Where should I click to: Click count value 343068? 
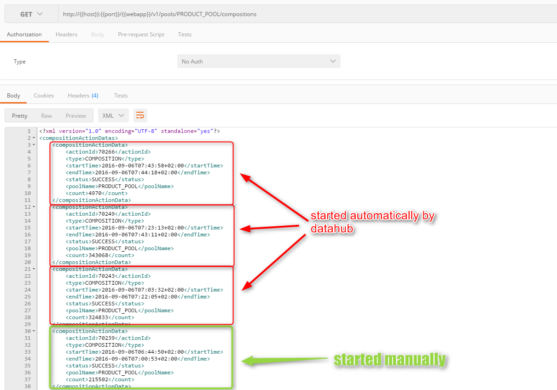tap(98, 255)
